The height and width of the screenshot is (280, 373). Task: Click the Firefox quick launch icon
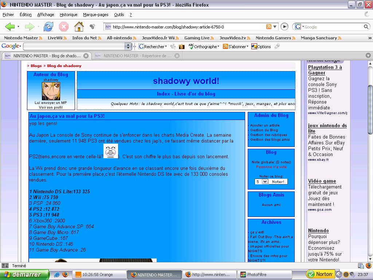(x=65, y=275)
